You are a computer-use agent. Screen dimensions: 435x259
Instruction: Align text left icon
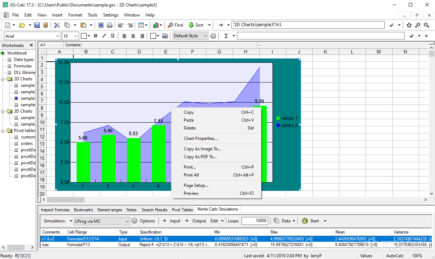(124, 36)
